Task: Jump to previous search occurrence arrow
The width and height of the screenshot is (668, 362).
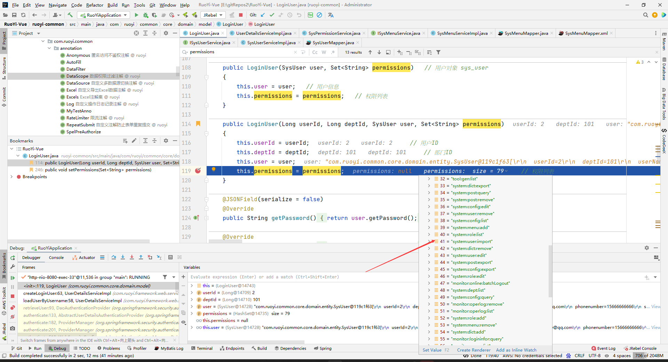Action: point(370,52)
